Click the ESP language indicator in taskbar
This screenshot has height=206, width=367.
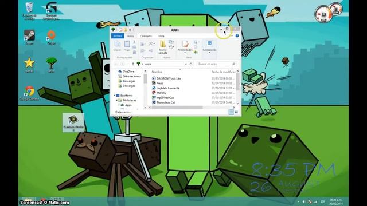pyautogui.click(x=323, y=201)
